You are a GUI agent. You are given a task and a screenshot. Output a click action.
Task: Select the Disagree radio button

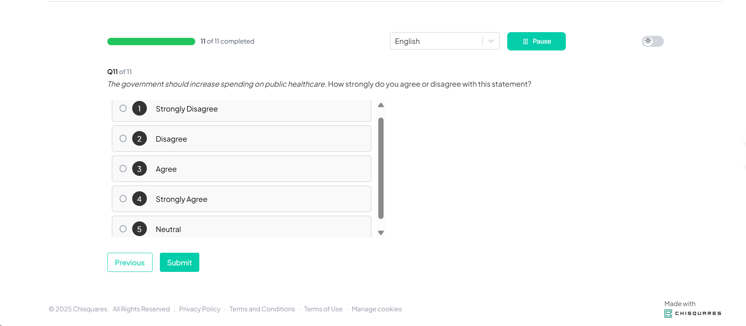[x=123, y=138]
